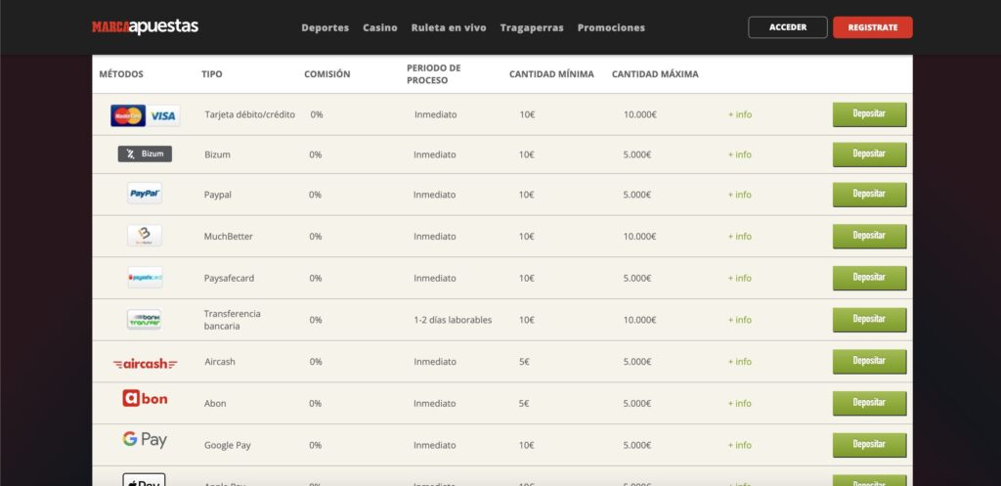The image size is (1001, 486).
Task: Click the Bizum payment logo
Action: tap(145, 154)
